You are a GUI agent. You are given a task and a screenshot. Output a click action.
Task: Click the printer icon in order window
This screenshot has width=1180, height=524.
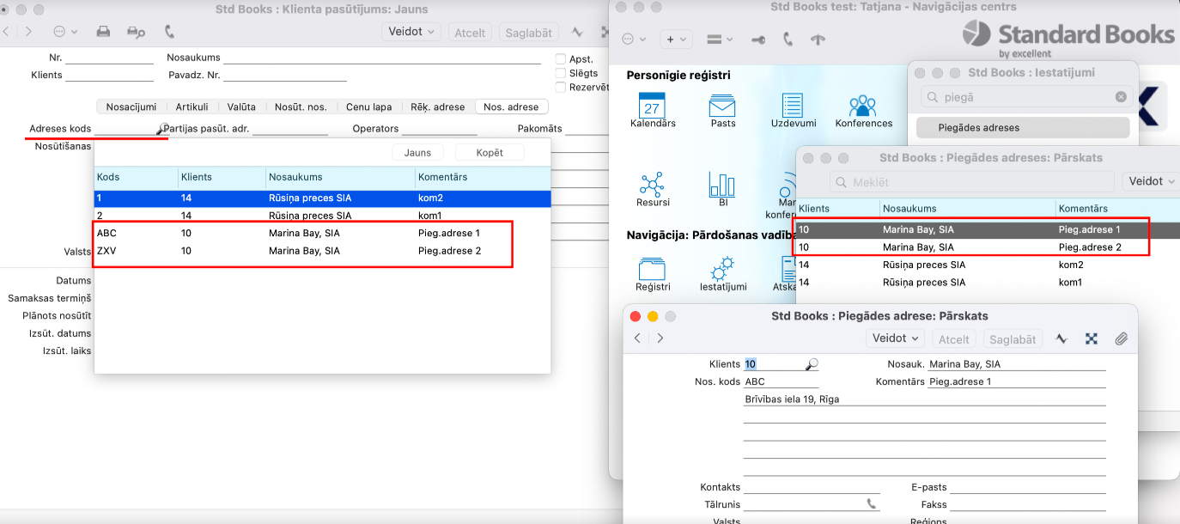coord(103,32)
